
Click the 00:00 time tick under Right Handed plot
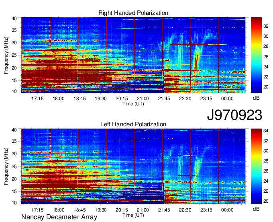pyautogui.click(x=227, y=99)
